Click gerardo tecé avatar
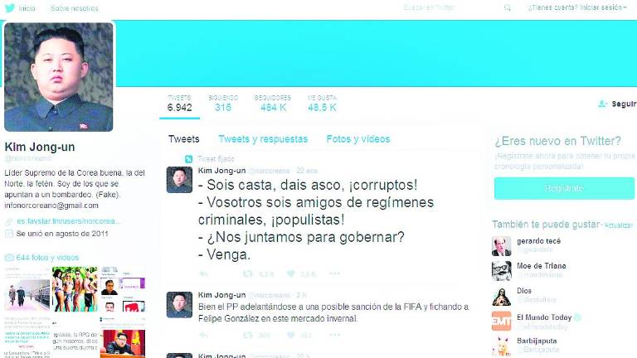 point(501,246)
